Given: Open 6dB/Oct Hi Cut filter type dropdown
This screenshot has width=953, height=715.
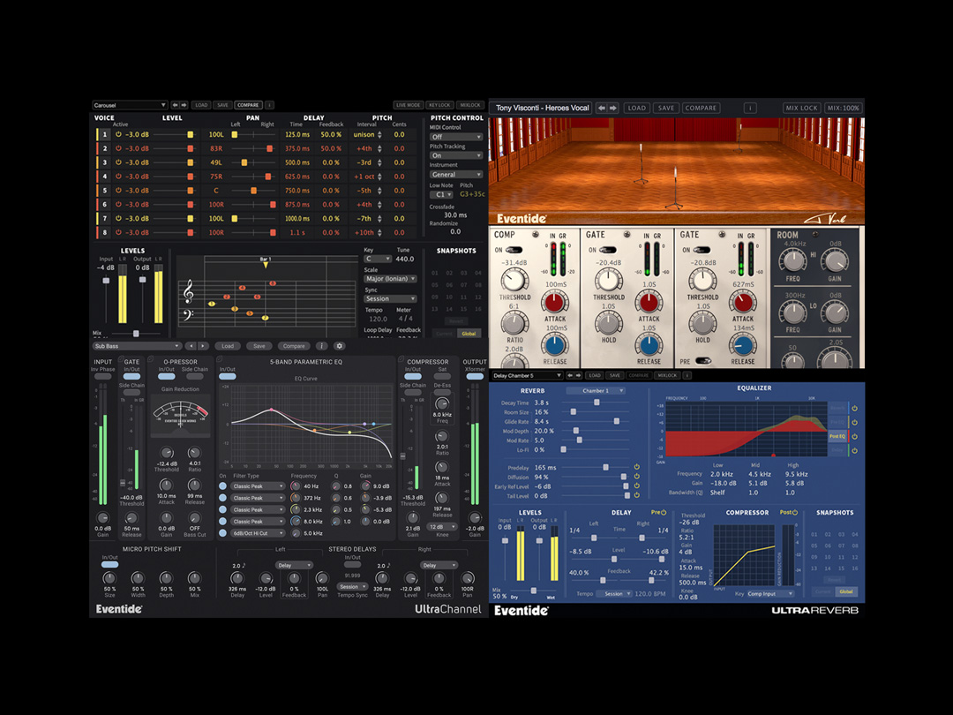Looking at the screenshot, I should pyautogui.click(x=258, y=533).
